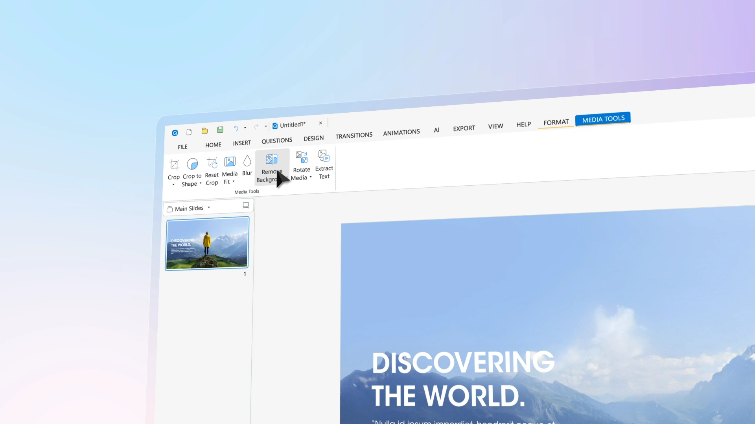755x424 pixels.
Task: Undo the last action
Action: click(x=236, y=128)
